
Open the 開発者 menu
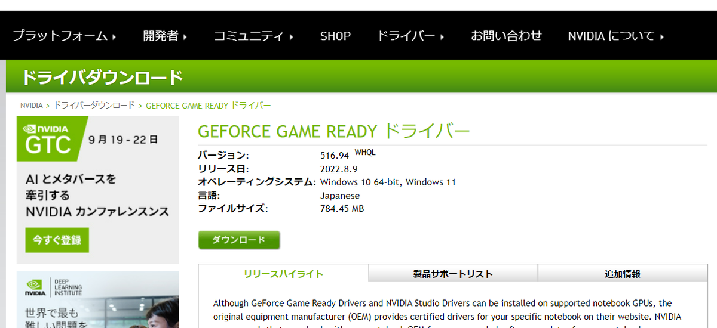165,36
